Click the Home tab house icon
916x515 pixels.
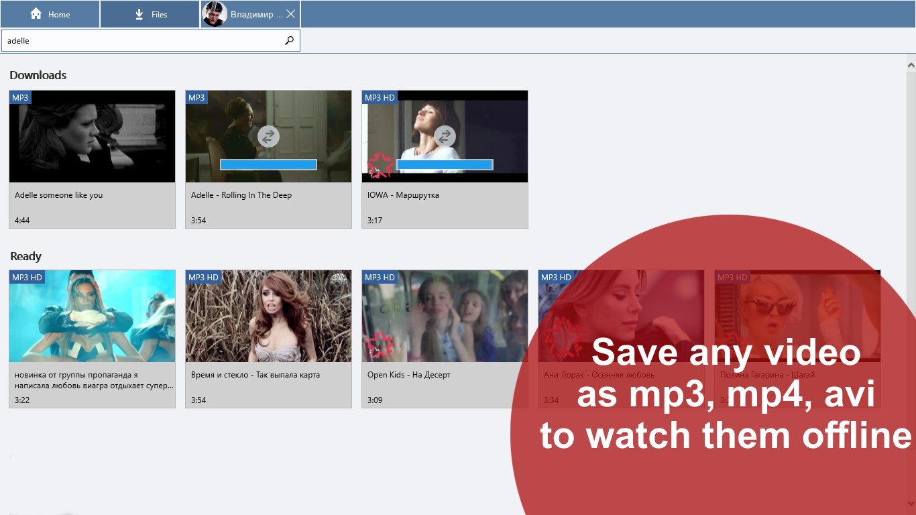(x=36, y=14)
